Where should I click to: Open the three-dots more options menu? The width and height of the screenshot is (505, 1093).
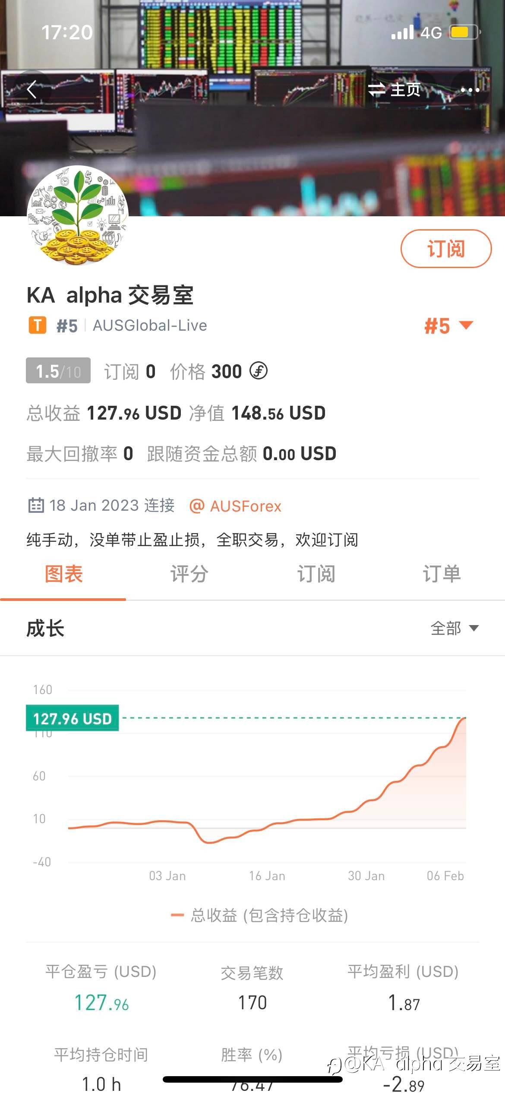(470, 90)
